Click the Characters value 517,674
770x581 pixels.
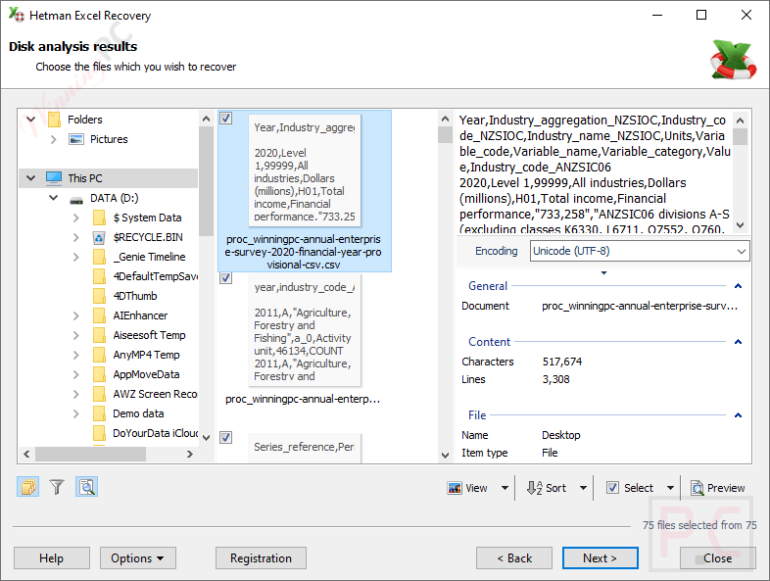pyautogui.click(x=561, y=362)
